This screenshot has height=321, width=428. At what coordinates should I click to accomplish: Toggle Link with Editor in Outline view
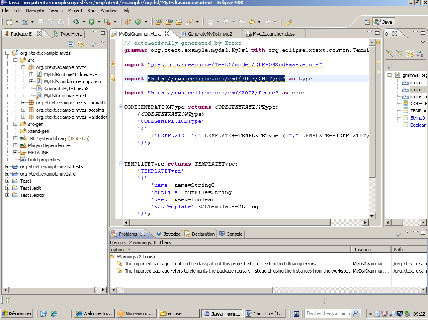[x=410, y=53]
